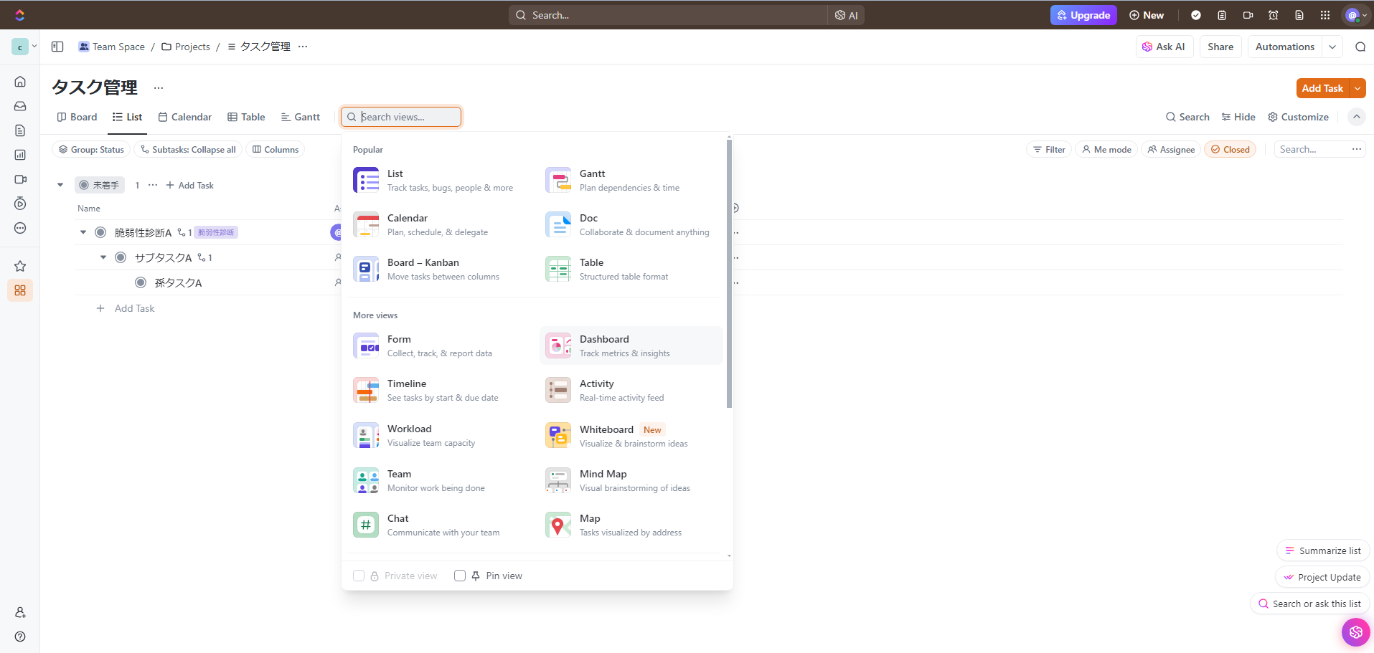The image size is (1374, 653).
Task: Open the Clips camera icon in left sidebar
Action: 20,179
